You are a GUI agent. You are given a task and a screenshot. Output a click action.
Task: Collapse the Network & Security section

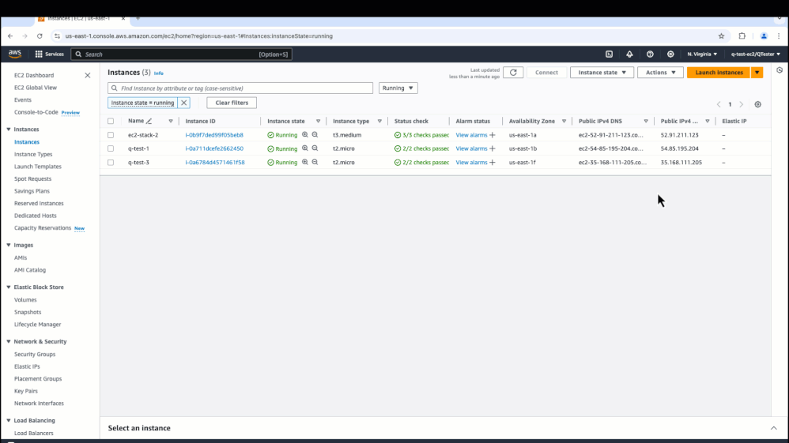pos(9,341)
